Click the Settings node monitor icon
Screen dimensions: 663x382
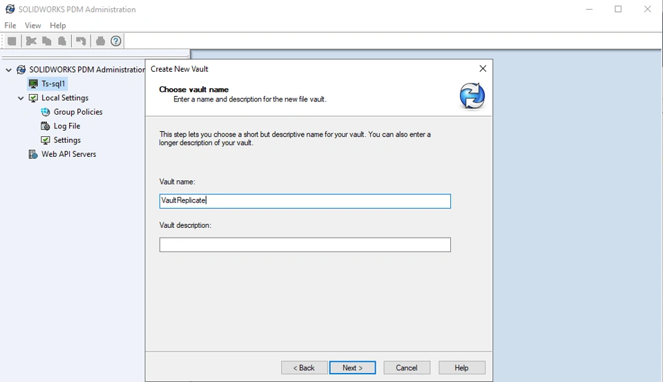46,140
